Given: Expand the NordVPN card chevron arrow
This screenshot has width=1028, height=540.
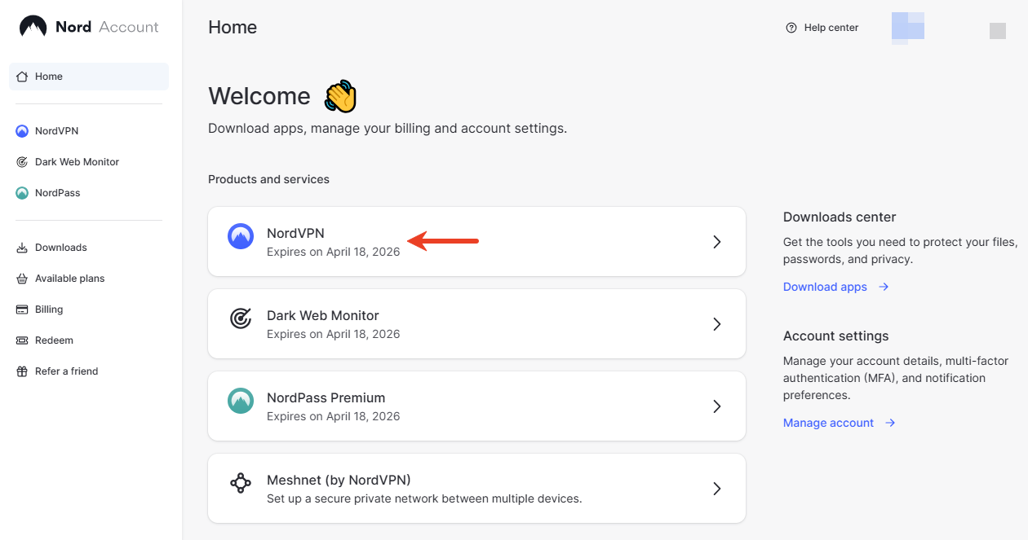Looking at the screenshot, I should (x=717, y=242).
